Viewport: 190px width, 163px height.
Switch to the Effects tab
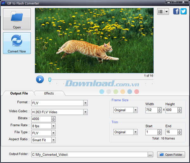click(x=49, y=93)
